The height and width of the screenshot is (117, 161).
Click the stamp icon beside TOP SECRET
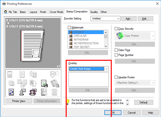click(71, 47)
